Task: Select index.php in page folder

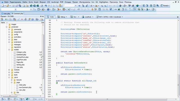Action: 22,85
